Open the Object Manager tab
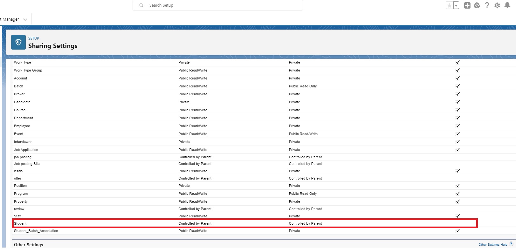 point(10,19)
